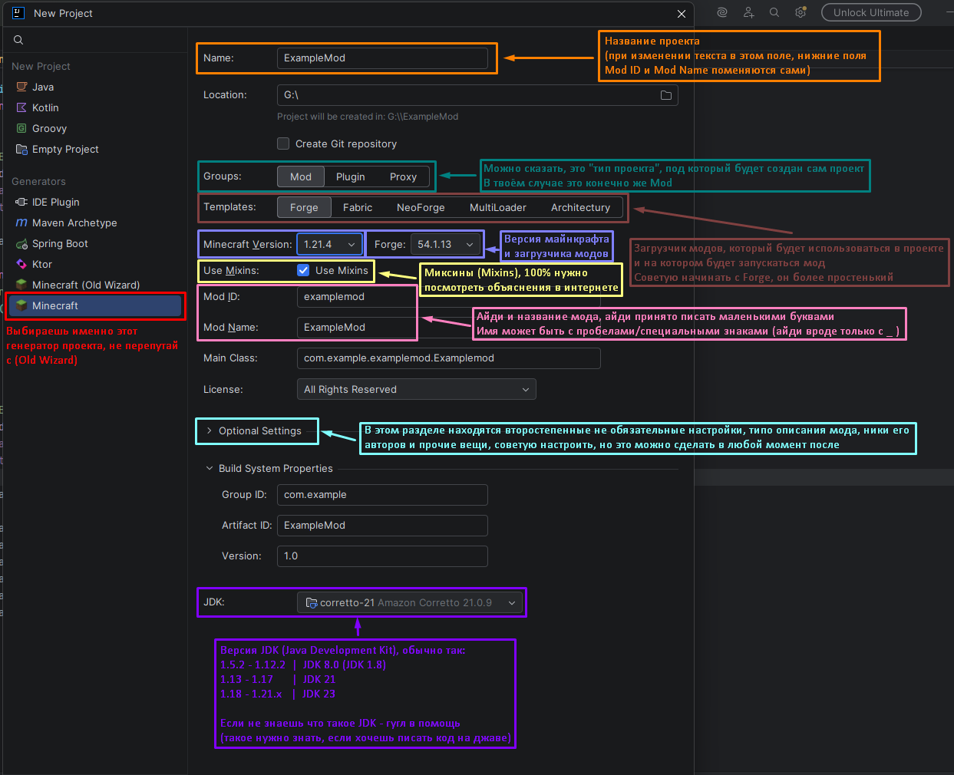The width and height of the screenshot is (954, 775).
Task: Select Maven Archetype generator
Action: (x=74, y=223)
